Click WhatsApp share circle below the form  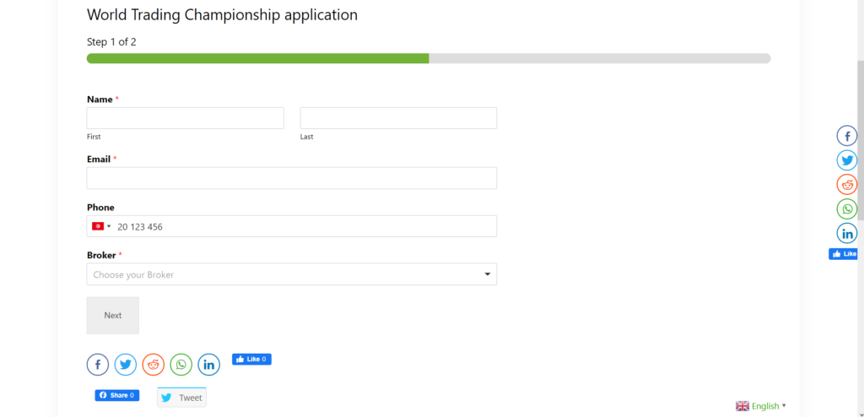coord(181,365)
